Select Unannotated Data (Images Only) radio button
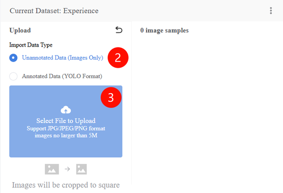Screen dimensions: 283x193 [x=13, y=58]
